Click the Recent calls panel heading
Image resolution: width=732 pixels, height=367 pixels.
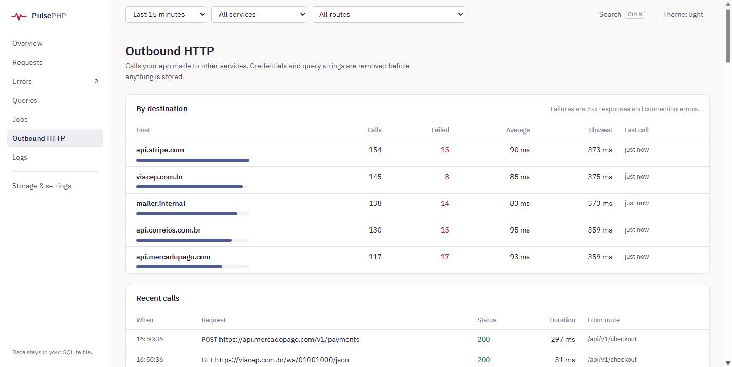pyautogui.click(x=158, y=298)
